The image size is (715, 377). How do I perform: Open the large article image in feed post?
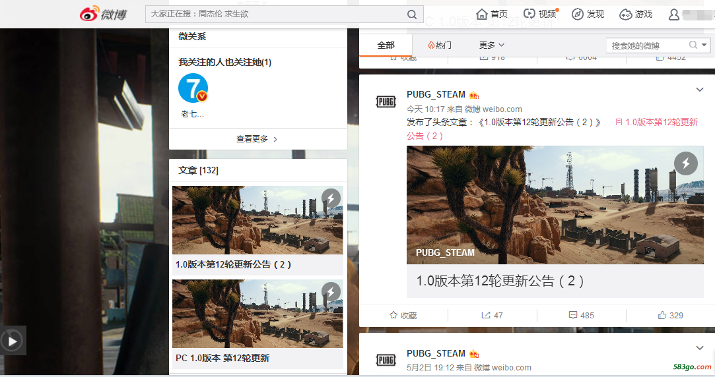[555, 205]
